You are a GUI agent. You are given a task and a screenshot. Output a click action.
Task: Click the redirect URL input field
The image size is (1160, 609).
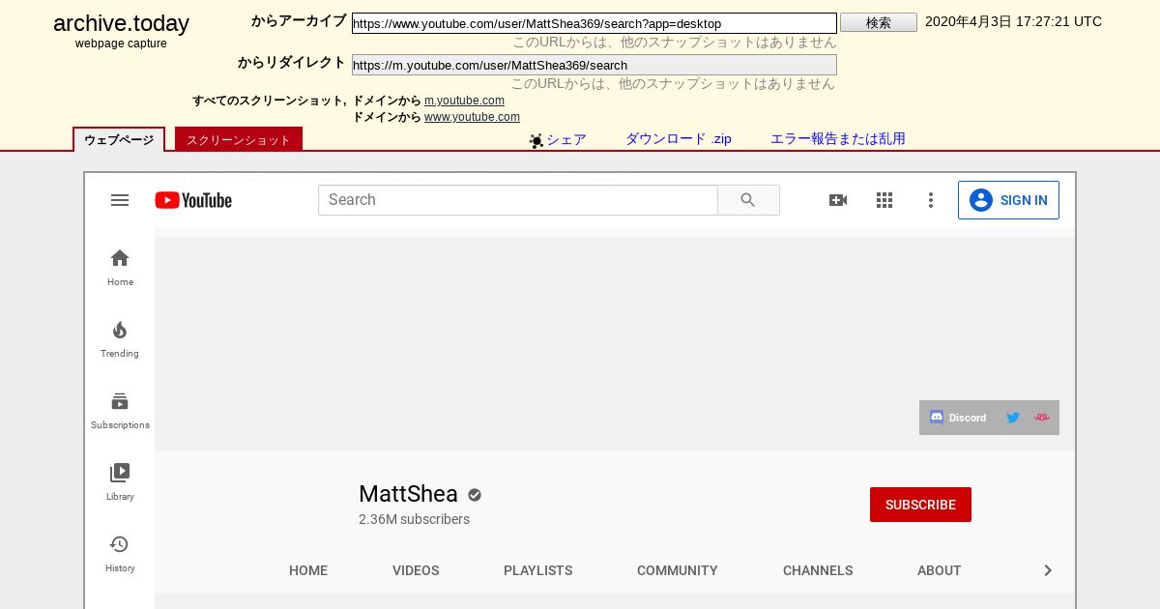click(x=594, y=65)
